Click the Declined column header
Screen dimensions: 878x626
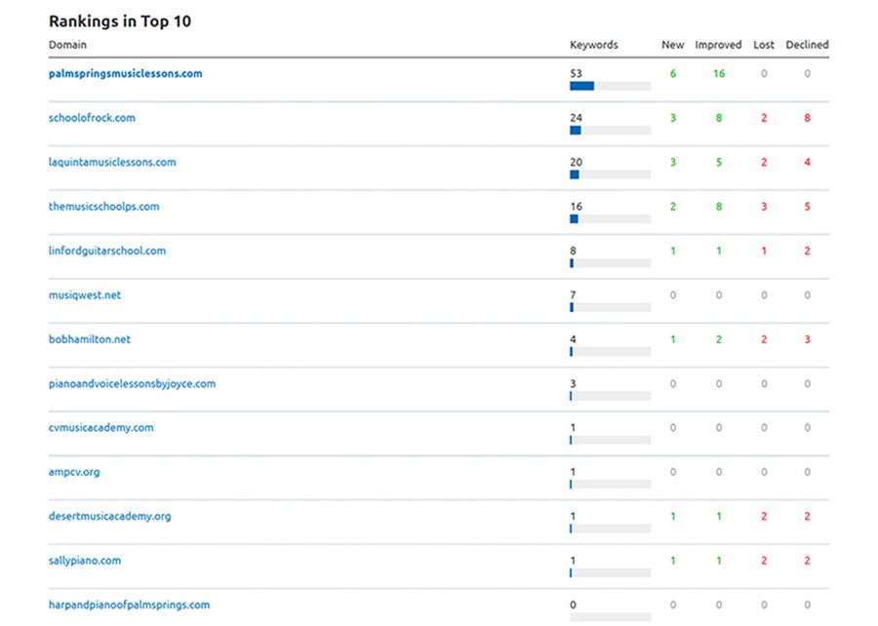pos(807,45)
